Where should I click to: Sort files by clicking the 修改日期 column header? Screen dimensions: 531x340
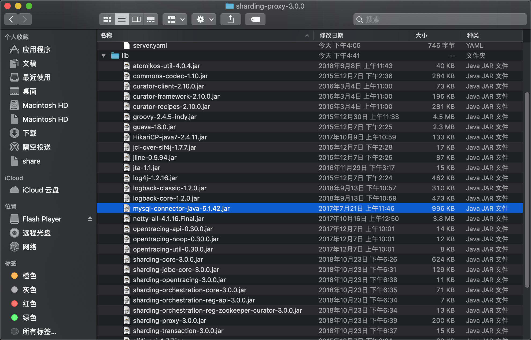coord(332,35)
